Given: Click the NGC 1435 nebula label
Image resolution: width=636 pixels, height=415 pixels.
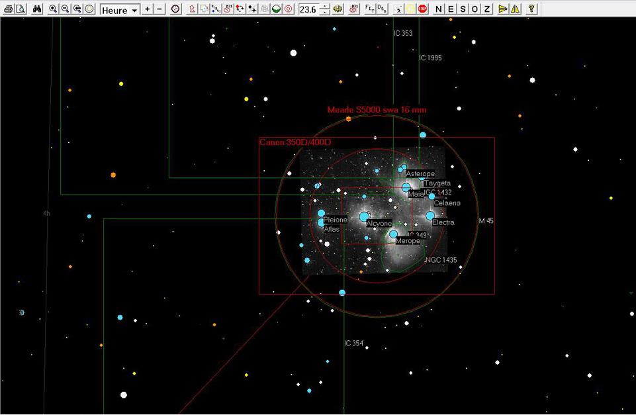Looking at the screenshot, I should (441, 259).
